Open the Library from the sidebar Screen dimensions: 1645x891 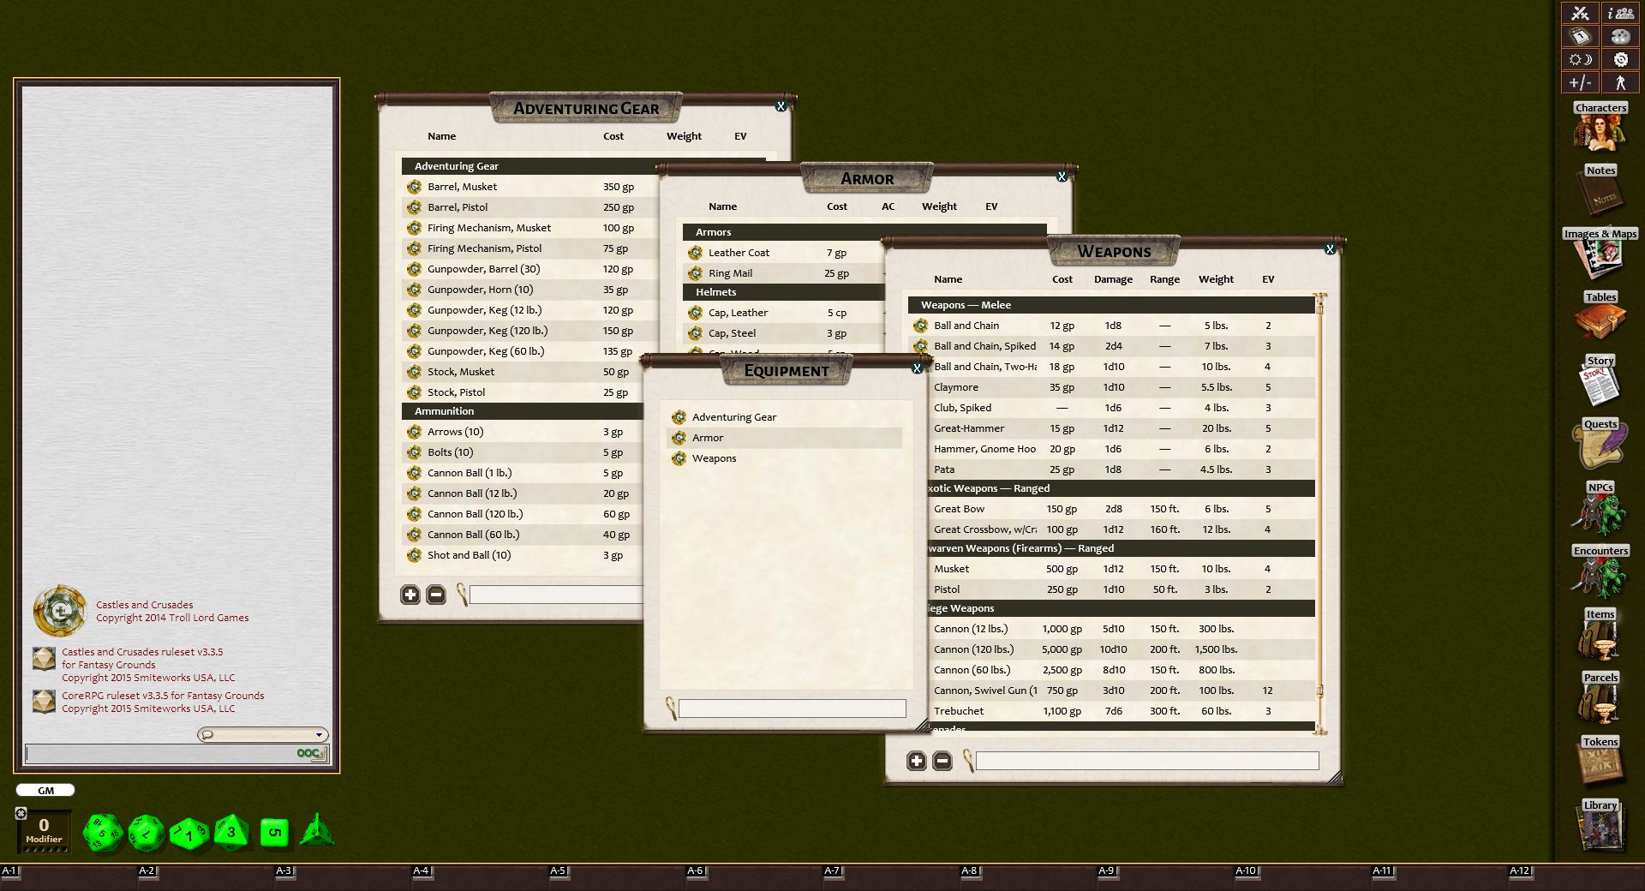(1600, 828)
